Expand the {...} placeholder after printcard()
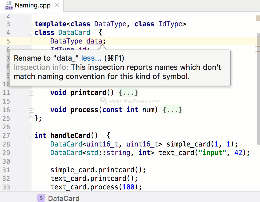This screenshot has height=202, width=260. [x=128, y=93]
